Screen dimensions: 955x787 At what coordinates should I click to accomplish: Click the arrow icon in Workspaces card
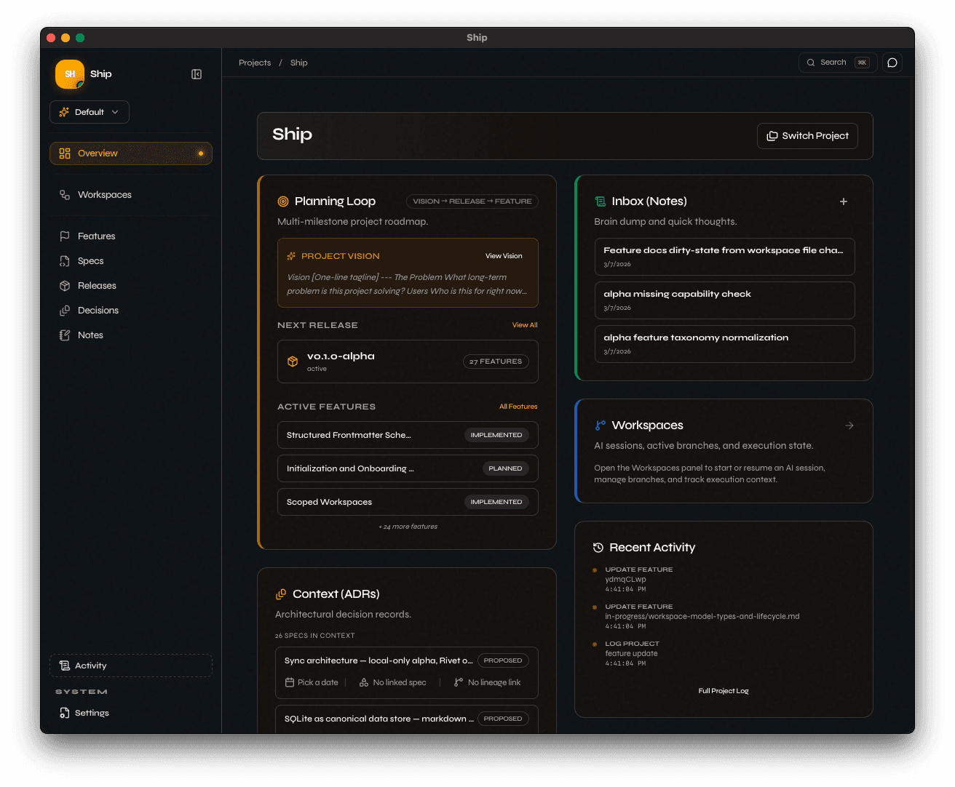(x=849, y=426)
